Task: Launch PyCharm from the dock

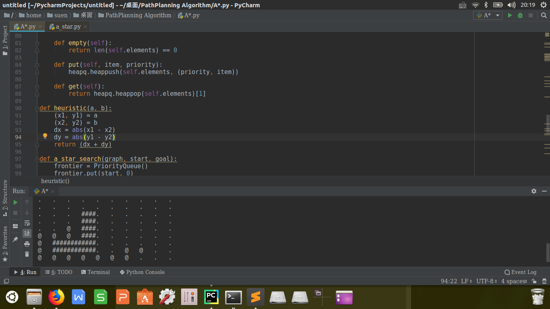Action: tap(211, 297)
